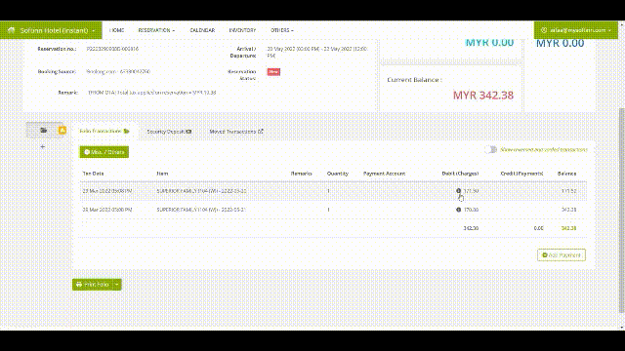Expand the Print Folio dropdown arrow
The height and width of the screenshot is (351, 625).
(x=117, y=284)
